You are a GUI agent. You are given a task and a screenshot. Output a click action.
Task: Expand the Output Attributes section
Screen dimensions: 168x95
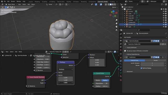point(132,47)
